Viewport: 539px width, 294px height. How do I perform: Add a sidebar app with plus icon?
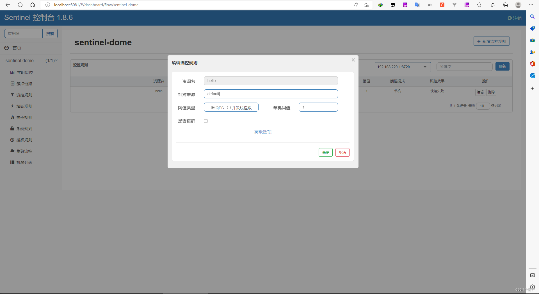coord(532,89)
